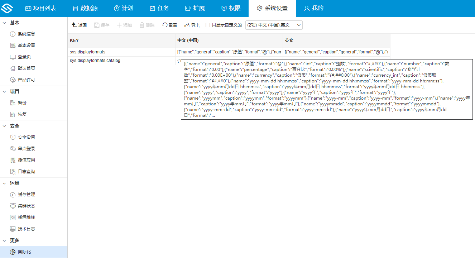Click the 技术日志 icon

pos(13,229)
